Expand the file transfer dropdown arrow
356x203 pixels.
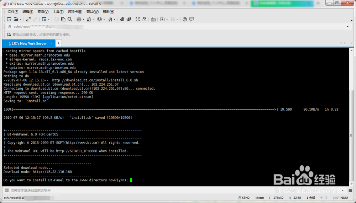94,19
